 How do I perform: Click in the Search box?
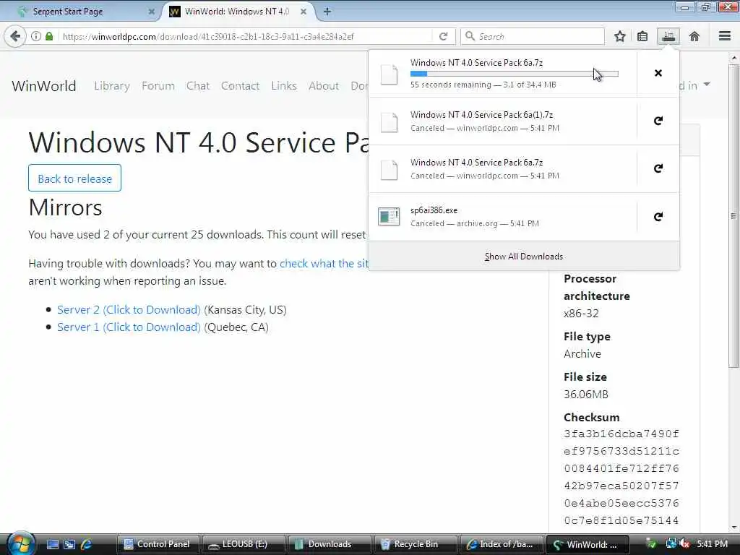533,36
